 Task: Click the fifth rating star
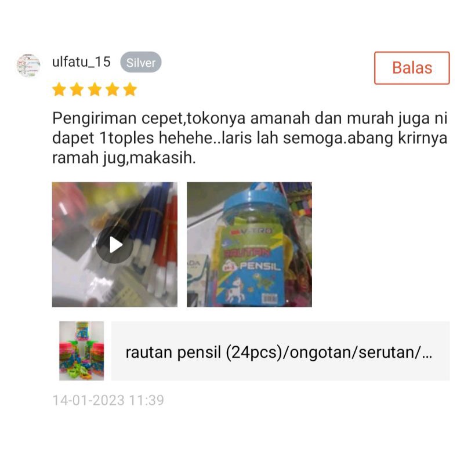pyautogui.click(x=130, y=90)
